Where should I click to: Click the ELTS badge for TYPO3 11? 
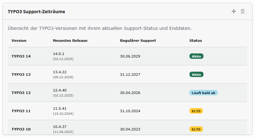[x=196, y=111]
